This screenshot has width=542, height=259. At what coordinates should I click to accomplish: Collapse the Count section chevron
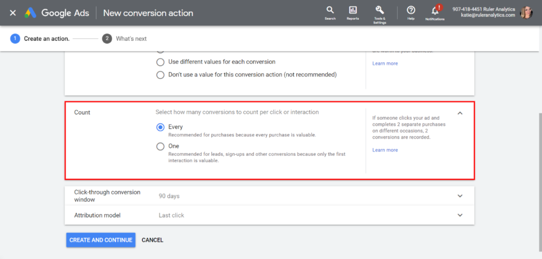[460, 113]
